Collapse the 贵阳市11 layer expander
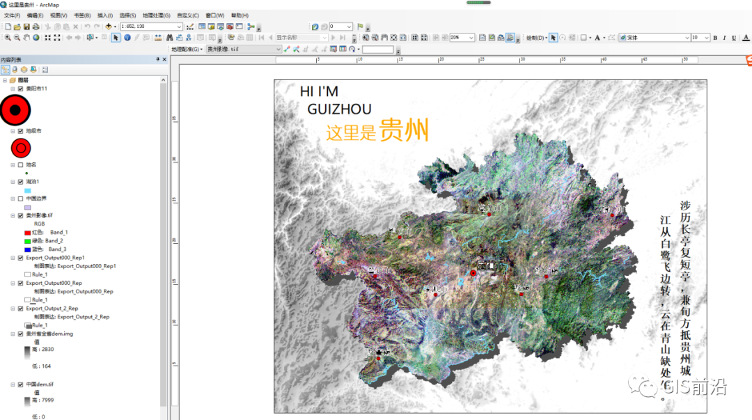Image resolution: width=752 pixels, height=420 pixels. click(13, 88)
